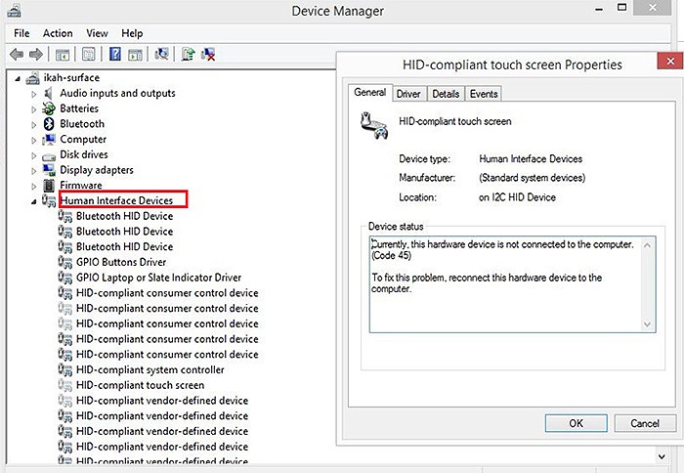Click Scan for hardware changes toolbar icon

point(162,55)
